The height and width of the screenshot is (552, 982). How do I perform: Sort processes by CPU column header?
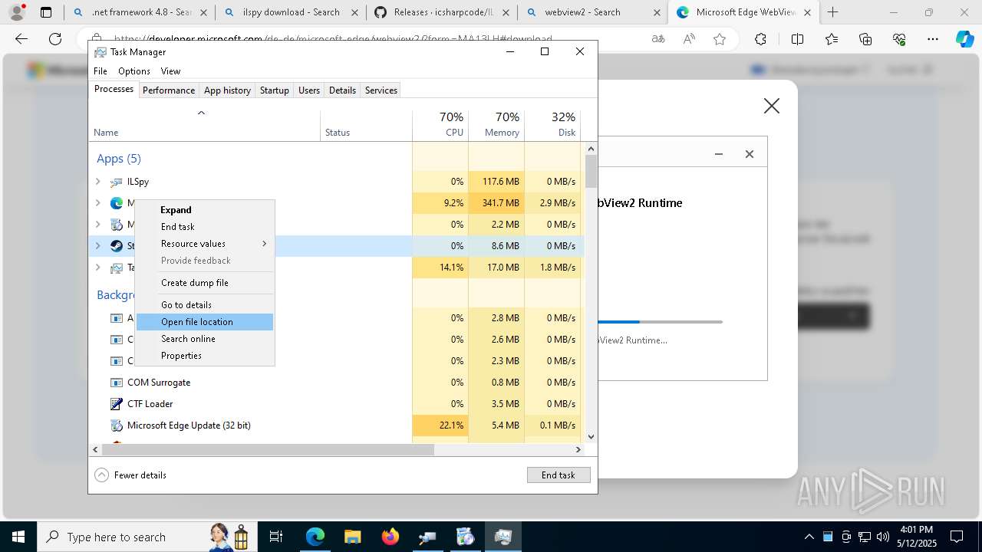point(440,125)
